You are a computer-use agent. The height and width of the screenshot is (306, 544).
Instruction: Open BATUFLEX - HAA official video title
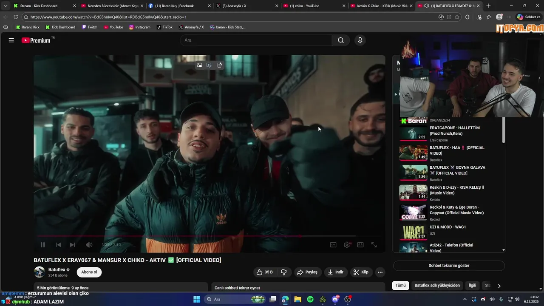pos(457,150)
